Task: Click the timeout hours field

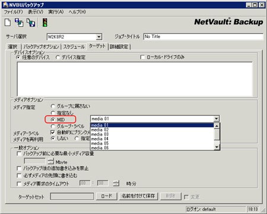Action: click(x=85, y=183)
